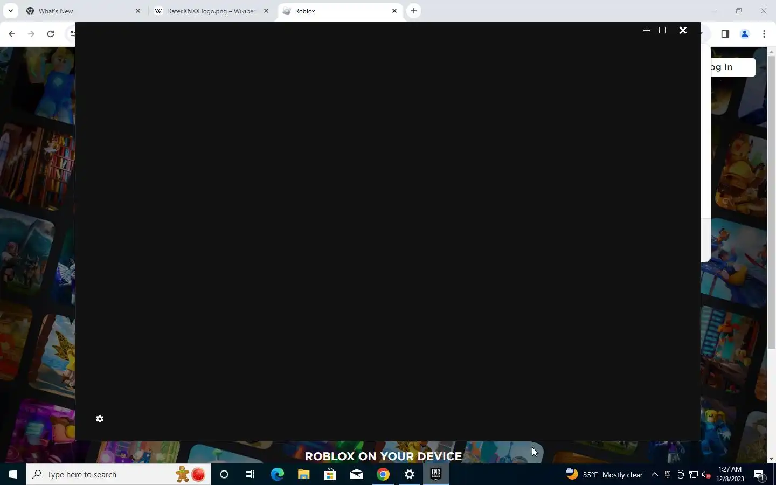Go back in Chrome
The width and height of the screenshot is (776, 485).
[12, 34]
